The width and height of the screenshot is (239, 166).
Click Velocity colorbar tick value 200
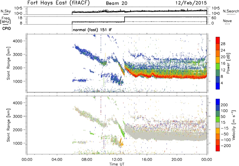(224, 105)
